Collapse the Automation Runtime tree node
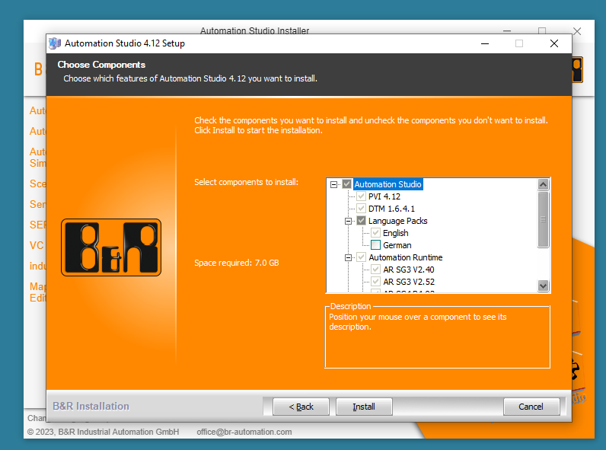Screen dimensions: 606x450 (x=348, y=257)
